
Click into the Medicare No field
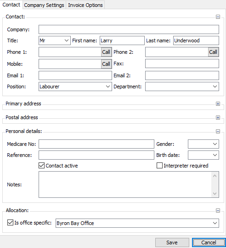coord(96,144)
